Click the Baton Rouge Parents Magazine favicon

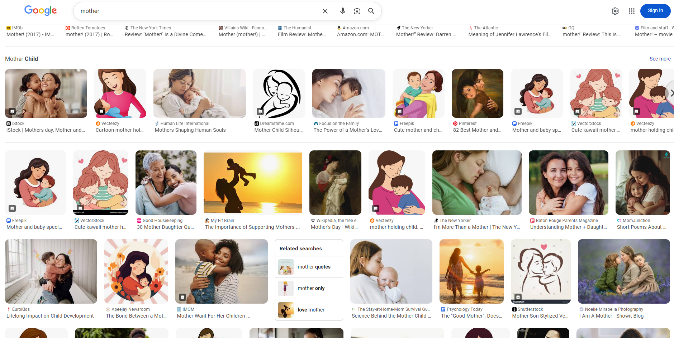point(532,221)
